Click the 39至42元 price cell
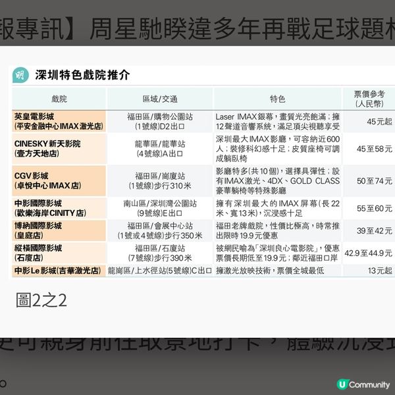 pos(369,230)
